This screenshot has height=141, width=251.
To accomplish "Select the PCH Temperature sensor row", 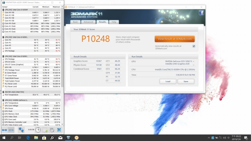I will point(31,95).
